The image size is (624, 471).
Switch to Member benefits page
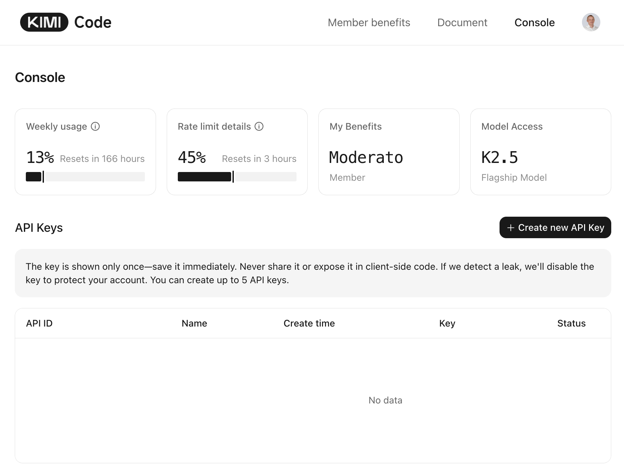pos(369,23)
